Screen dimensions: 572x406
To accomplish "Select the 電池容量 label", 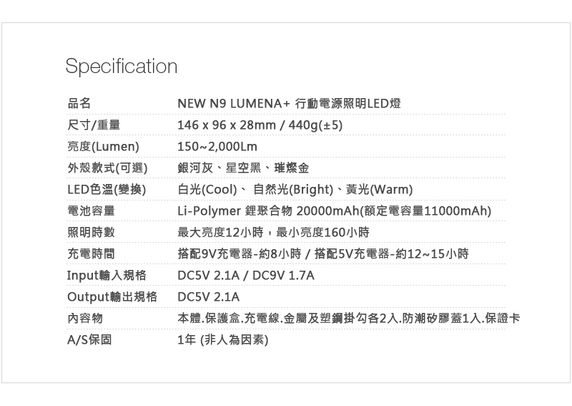I will (91, 211).
